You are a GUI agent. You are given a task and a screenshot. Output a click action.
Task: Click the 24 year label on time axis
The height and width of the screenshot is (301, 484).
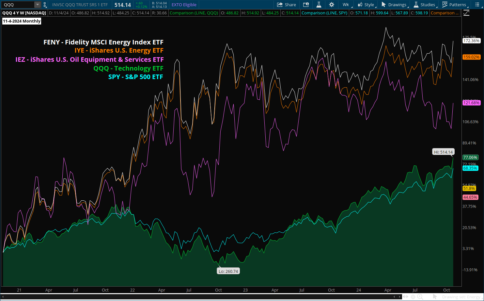[359, 290]
